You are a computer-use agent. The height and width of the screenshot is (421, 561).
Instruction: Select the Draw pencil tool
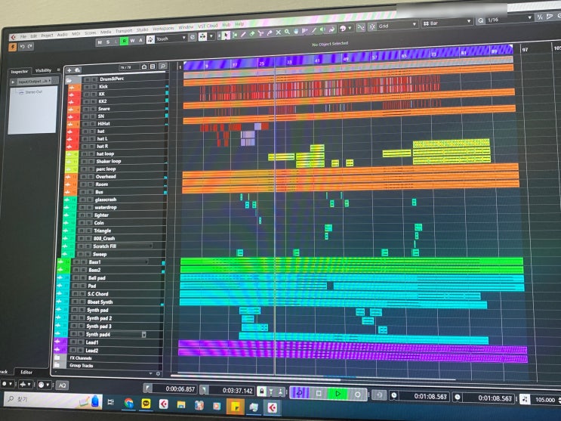[x=243, y=34]
